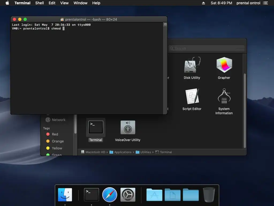Screen dimensions: 274x206
Task: Open the Window menu
Action: [80, 3]
